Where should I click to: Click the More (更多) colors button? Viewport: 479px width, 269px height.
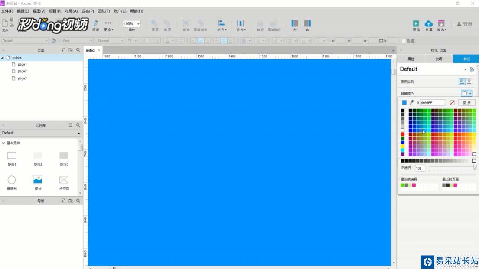[466, 103]
